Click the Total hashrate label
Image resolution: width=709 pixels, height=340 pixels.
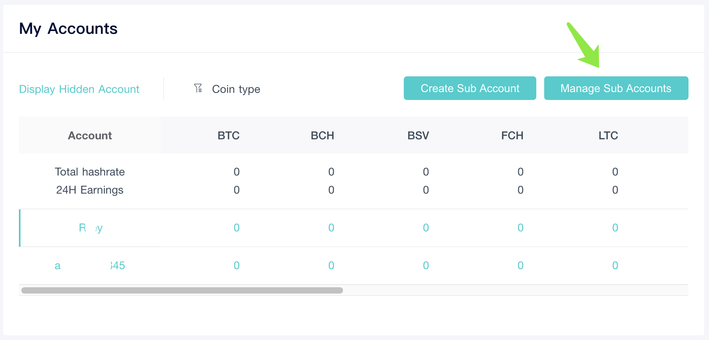90,172
